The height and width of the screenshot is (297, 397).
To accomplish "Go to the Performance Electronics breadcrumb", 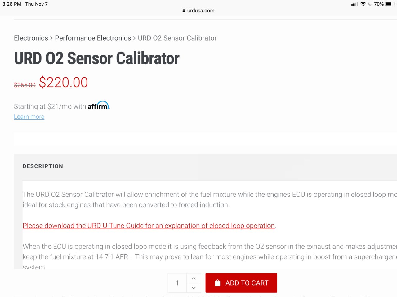I will (x=93, y=38).
